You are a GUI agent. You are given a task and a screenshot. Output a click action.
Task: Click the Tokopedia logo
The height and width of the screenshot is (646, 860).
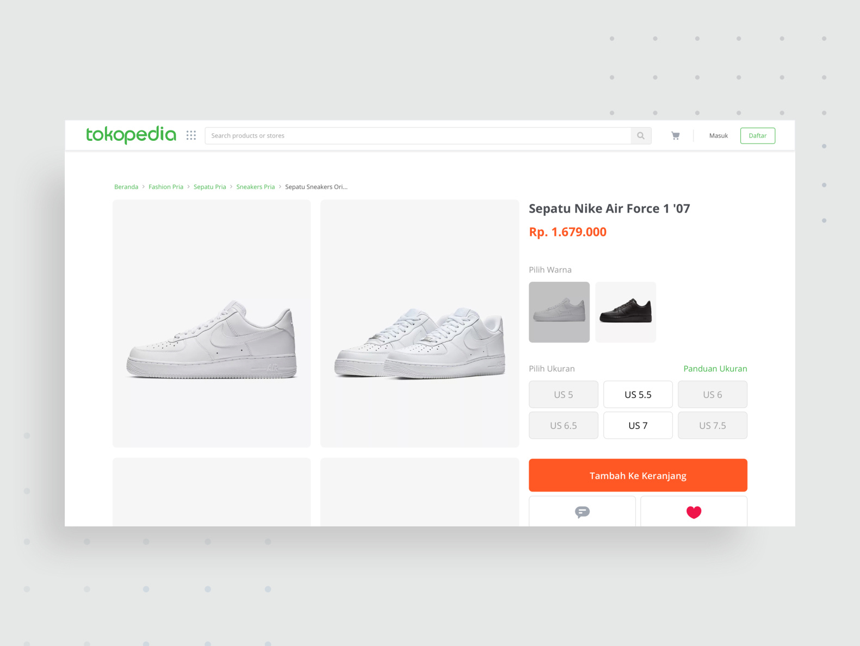click(x=131, y=135)
